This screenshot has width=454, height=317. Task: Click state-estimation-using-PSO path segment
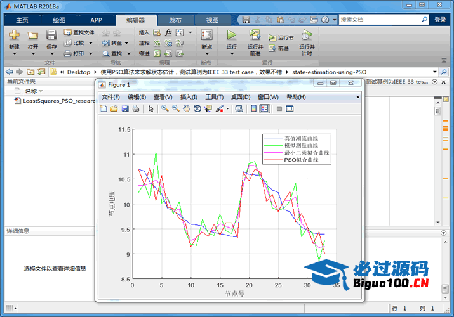tap(329, 72)
